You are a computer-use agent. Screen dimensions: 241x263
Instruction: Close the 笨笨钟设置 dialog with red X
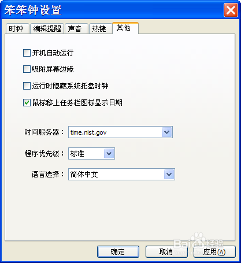(231, 10)
